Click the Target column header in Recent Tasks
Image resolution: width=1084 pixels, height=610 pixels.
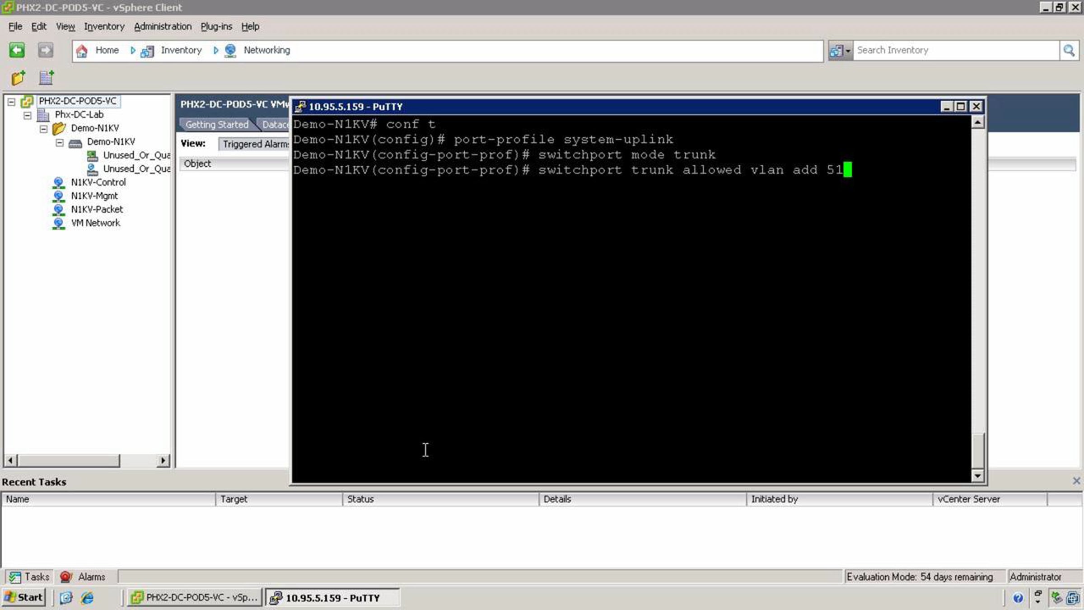[279, 499]
